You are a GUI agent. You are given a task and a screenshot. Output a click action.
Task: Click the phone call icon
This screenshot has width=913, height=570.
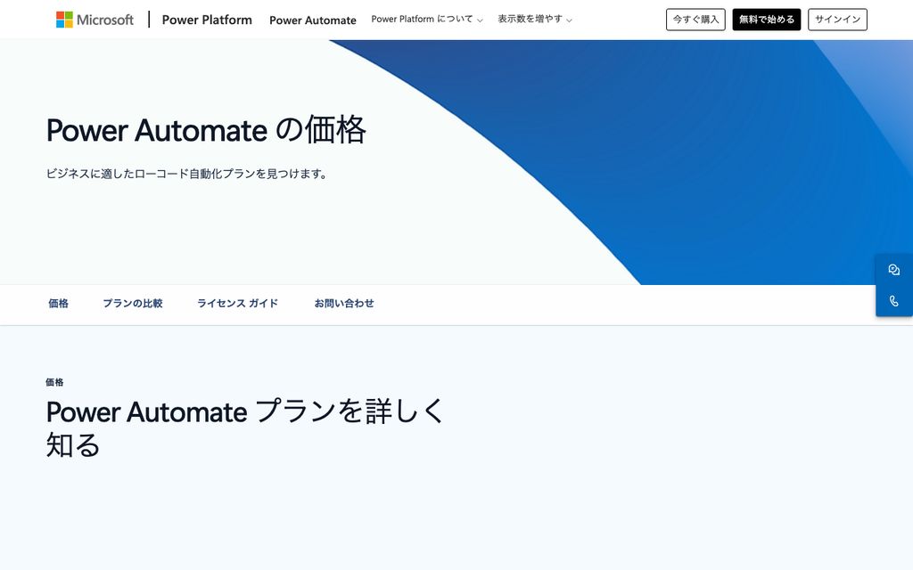[893, 301]
